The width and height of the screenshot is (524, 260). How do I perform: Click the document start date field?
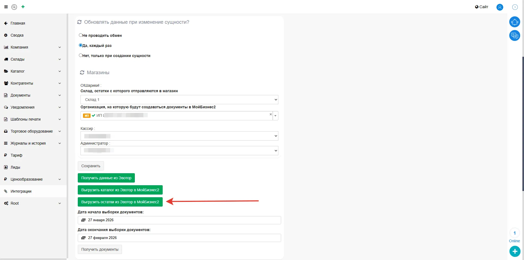tap(179, 220)
